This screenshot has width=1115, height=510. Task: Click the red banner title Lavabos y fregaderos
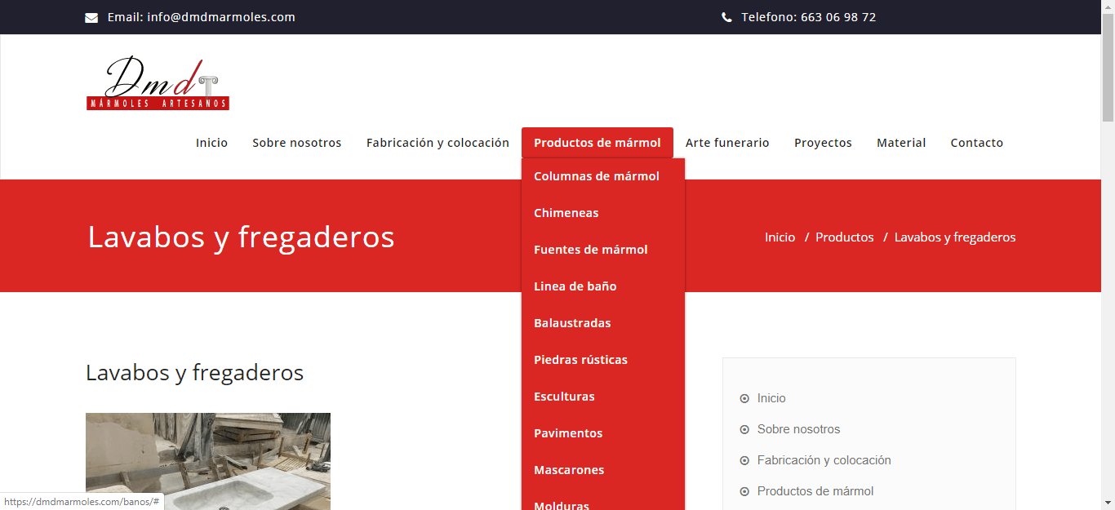[x=241, y=237]
